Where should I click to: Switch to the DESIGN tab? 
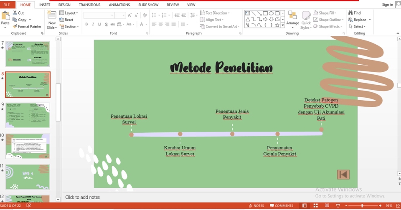coord(64,5)
